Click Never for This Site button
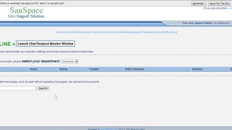The image size is (232, 130). [x=219, y=3]
